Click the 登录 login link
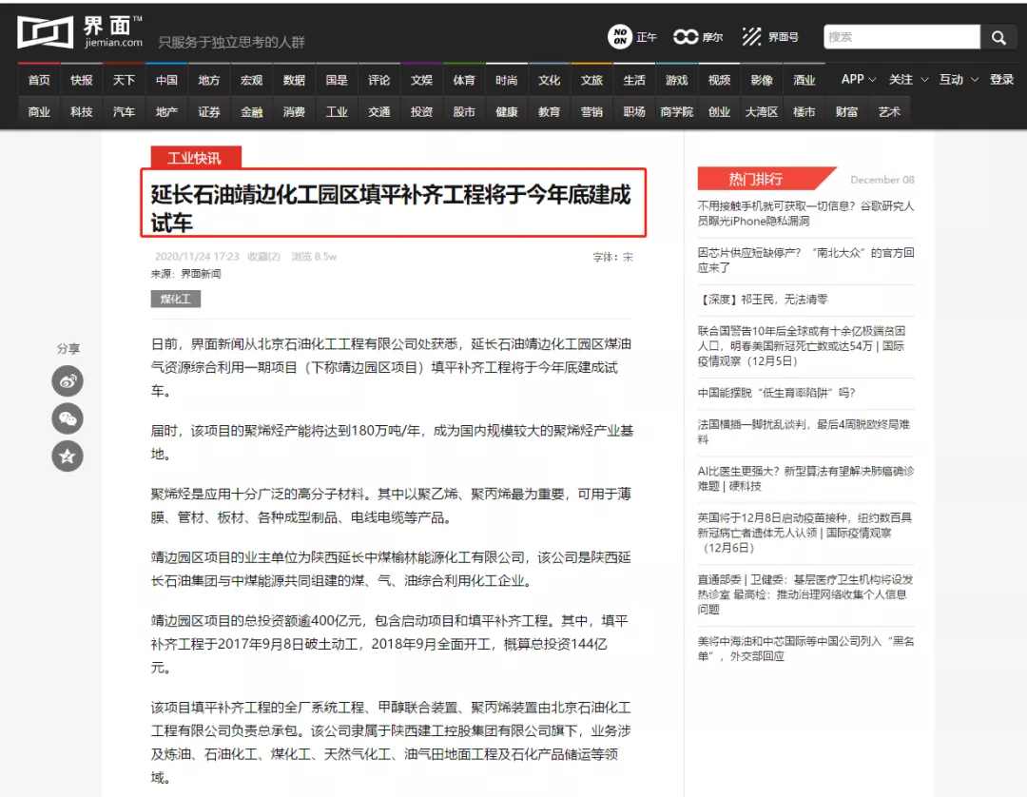The height and width of the screenshot is (797, 1027). pos(1001,79)
